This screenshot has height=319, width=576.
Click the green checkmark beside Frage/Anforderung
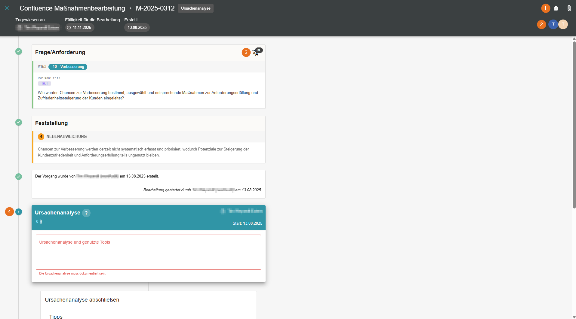click(19, 52)
